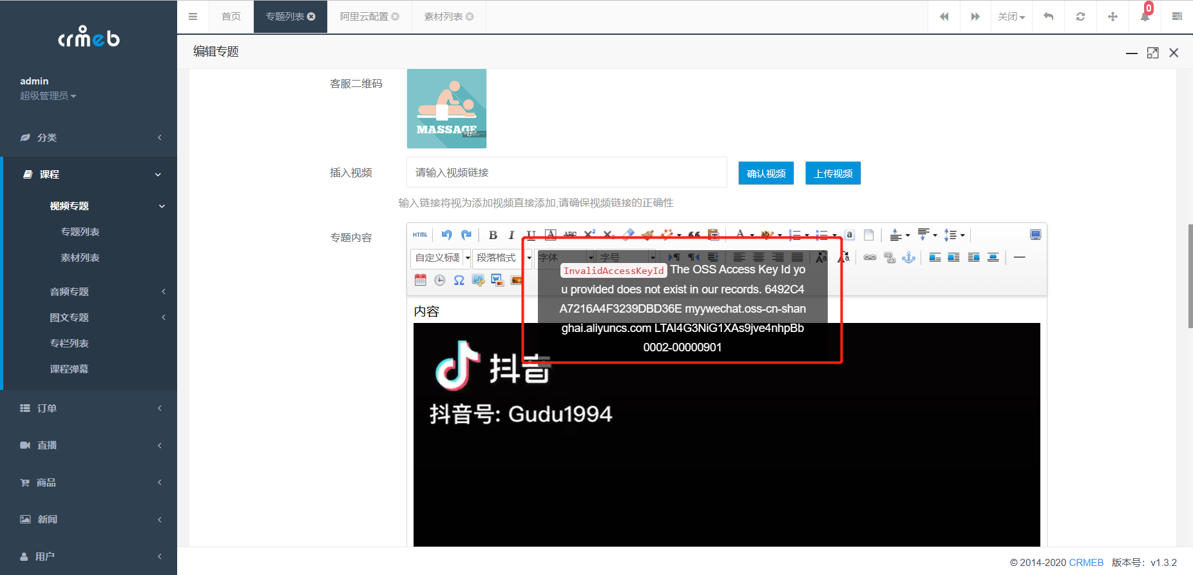1193x575 pixels.
Task: Open the 自定义标题 dropdown
Action: pos(441,258)
